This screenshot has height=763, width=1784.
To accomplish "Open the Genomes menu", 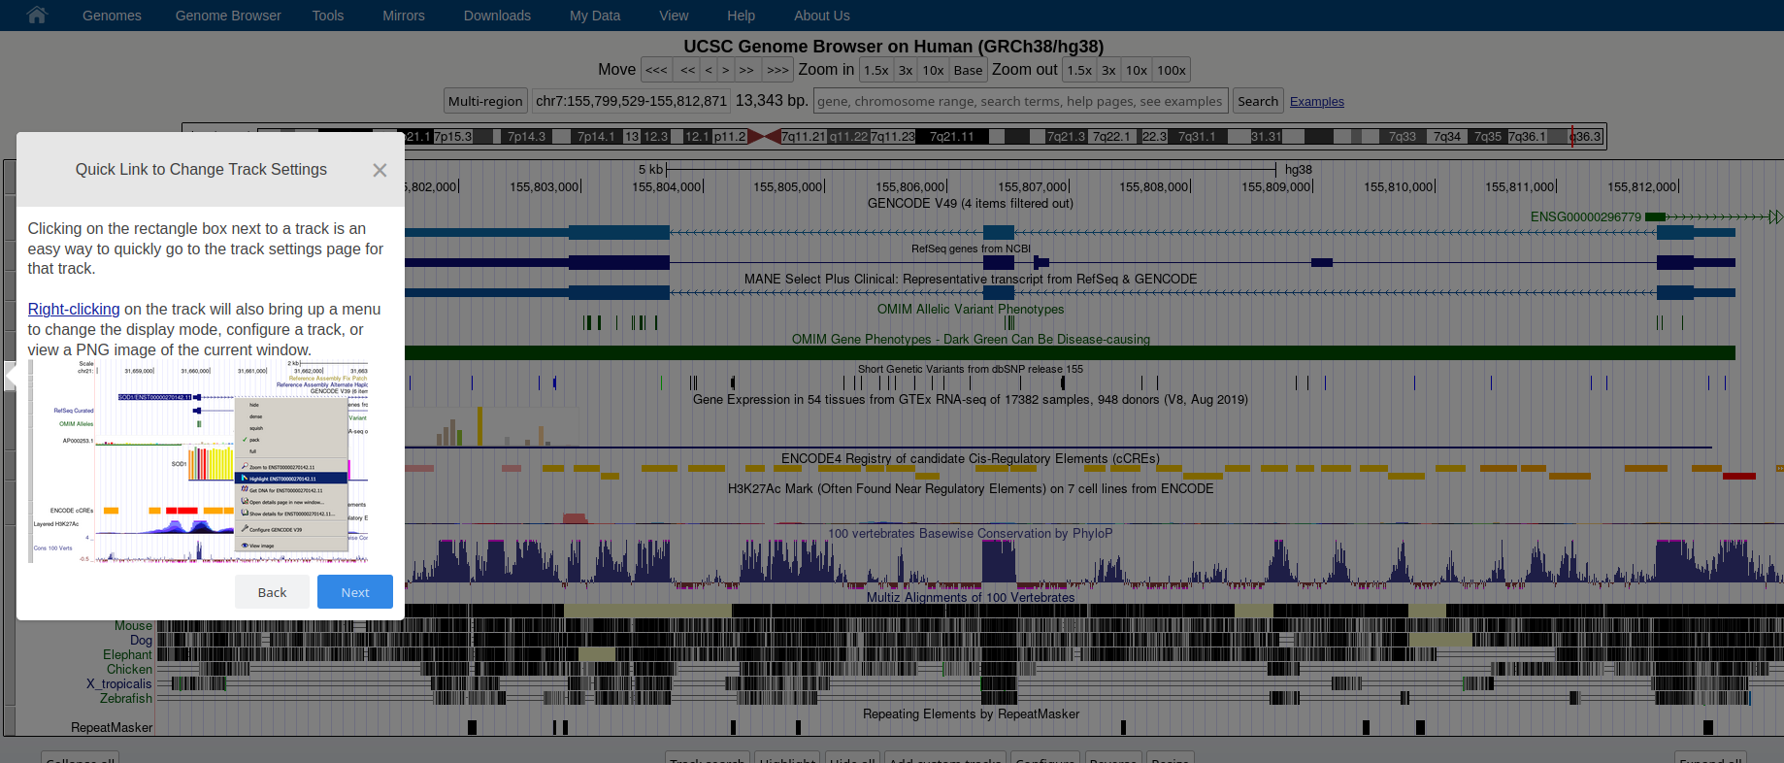I will (x=112, y=16).
